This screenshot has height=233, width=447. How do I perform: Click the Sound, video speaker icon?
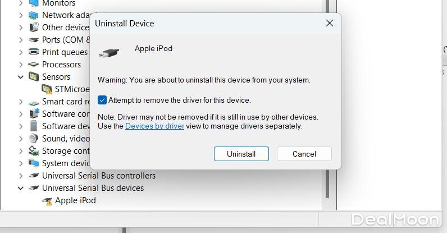[x=34, y=139]
